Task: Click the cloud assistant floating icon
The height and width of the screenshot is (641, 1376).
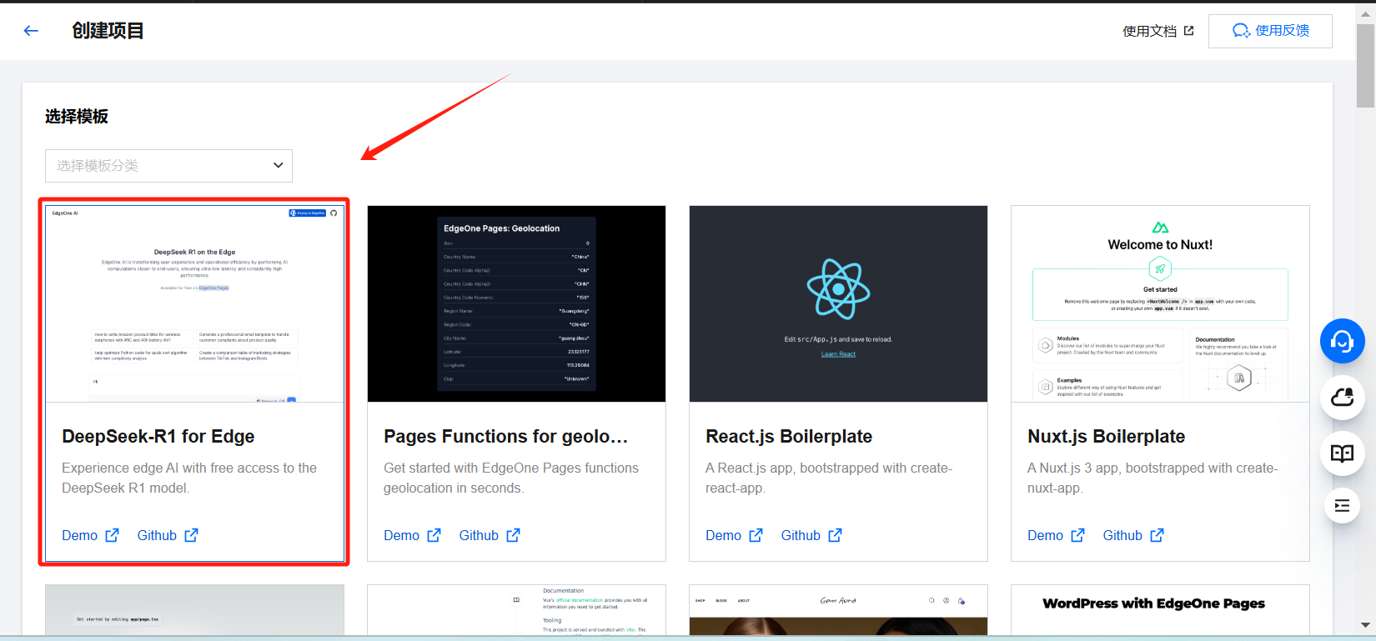Action: pyautogui.click(x=1342, y=398)
